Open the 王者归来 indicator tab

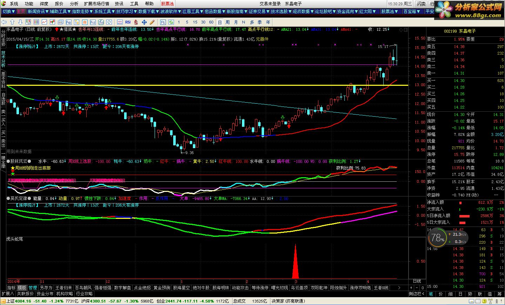coord(63,288)
